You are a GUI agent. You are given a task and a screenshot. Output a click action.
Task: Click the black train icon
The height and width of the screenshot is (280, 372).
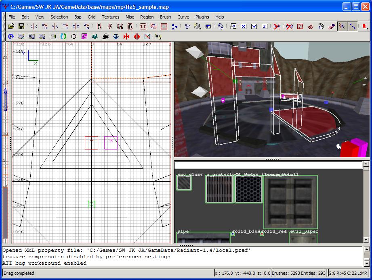click(105, 36)
